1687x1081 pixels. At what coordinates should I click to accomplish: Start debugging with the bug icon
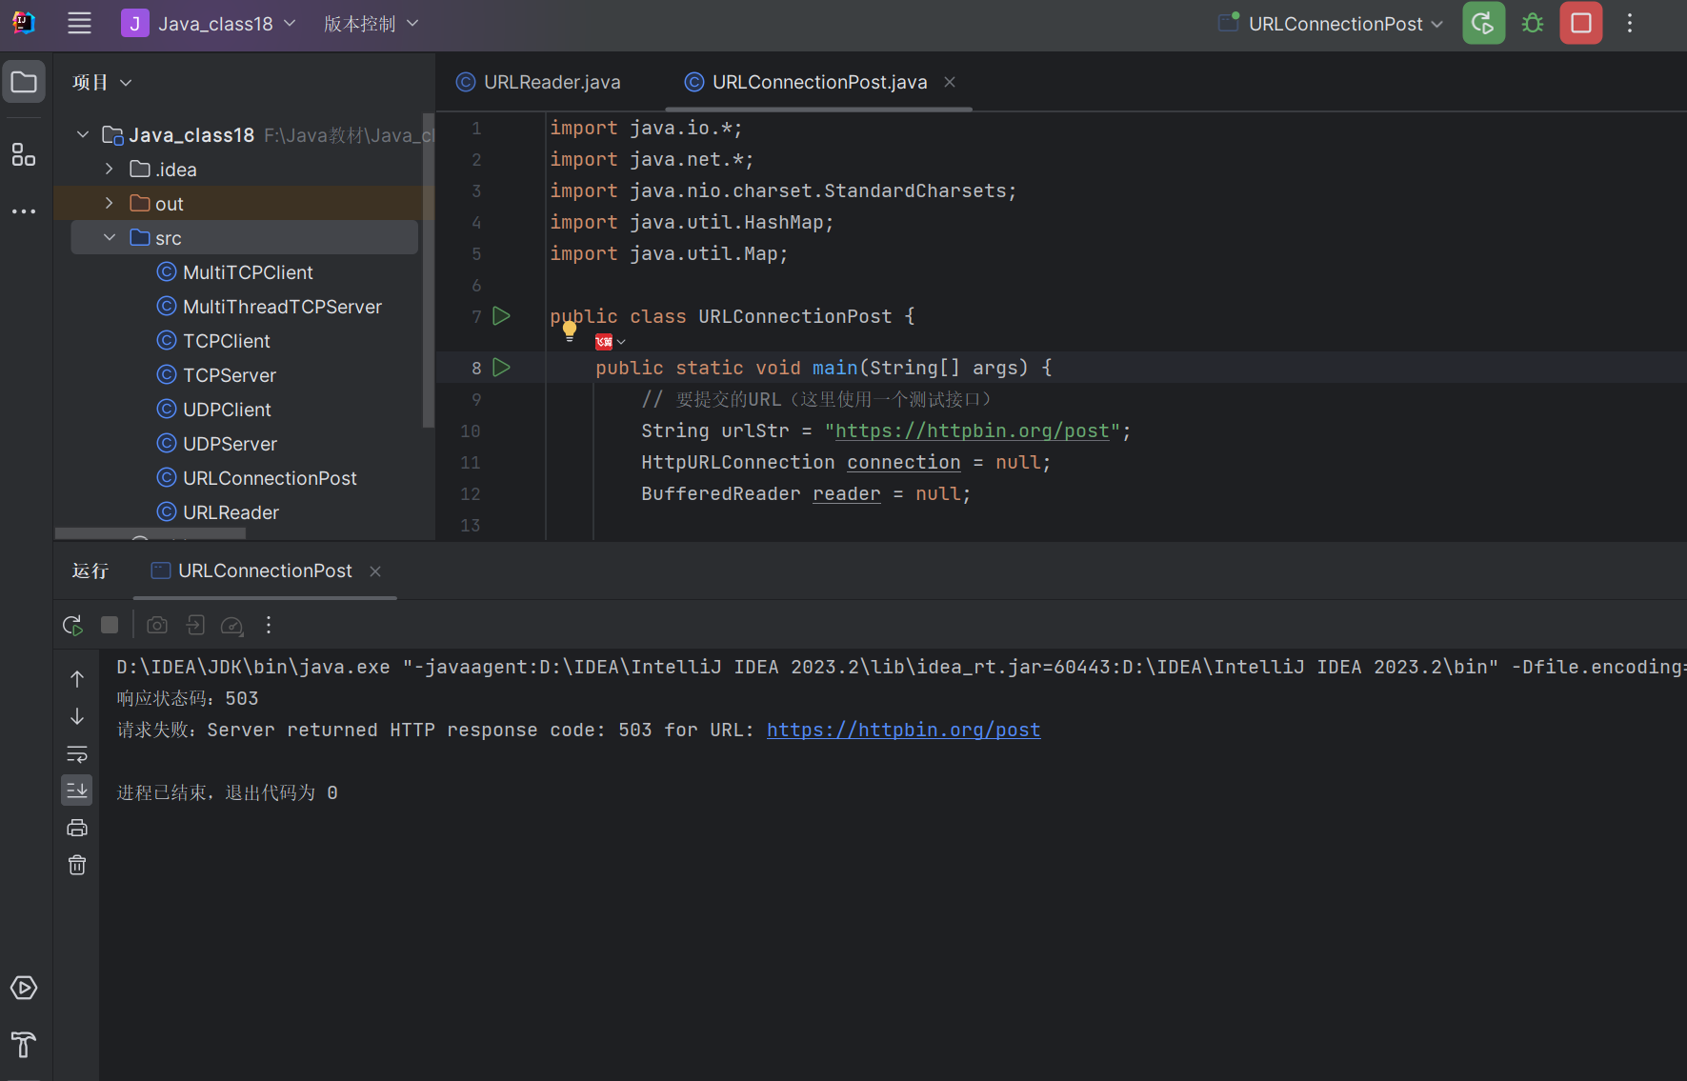1532,24
